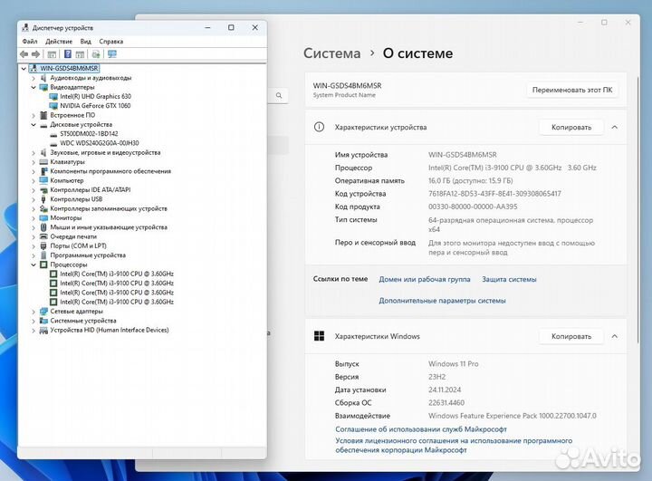Open the Действие menu

[59, 42]
